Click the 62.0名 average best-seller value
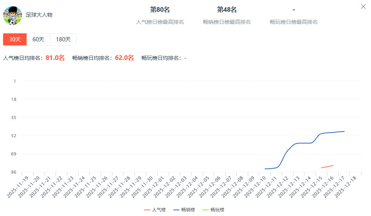Viewport: 371px width, 216px height. coord(124,58)
